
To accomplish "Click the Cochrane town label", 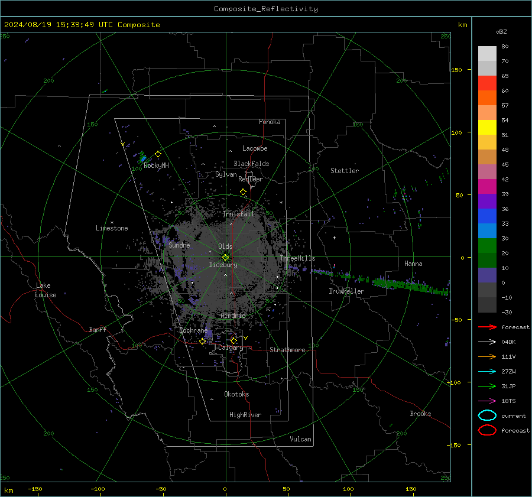I will [193, 330].
